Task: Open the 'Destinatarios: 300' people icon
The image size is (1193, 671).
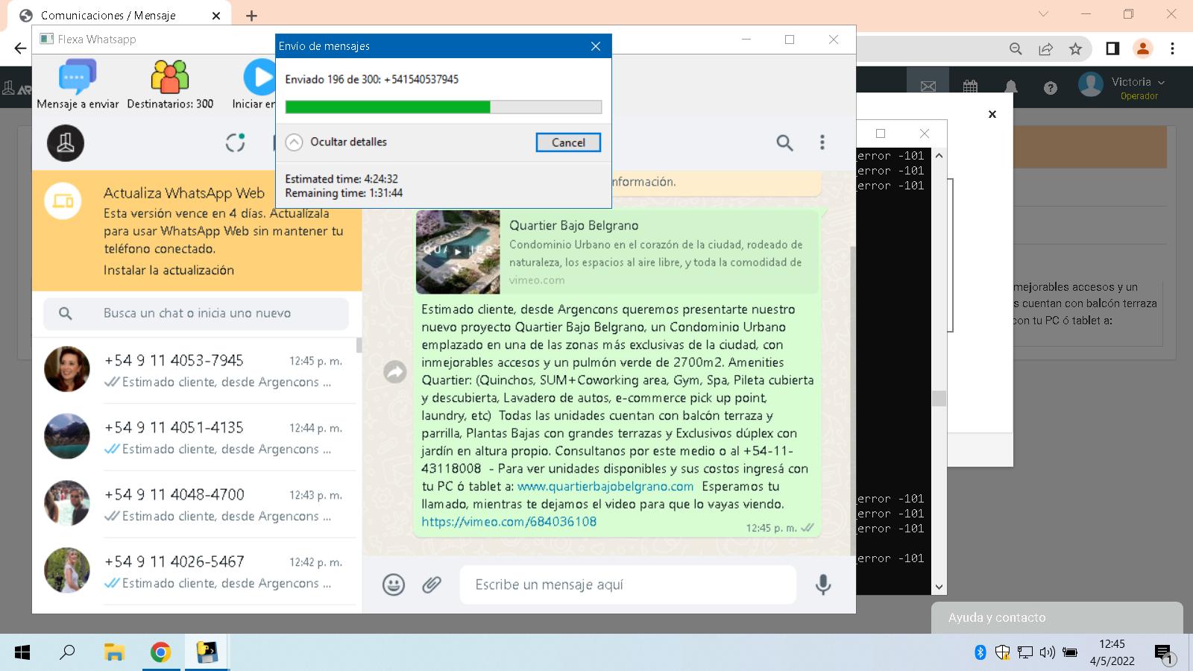Action: pos(170,77)
